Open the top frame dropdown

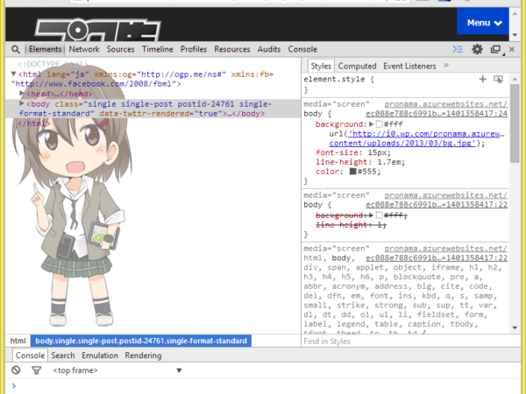point(117,370)
